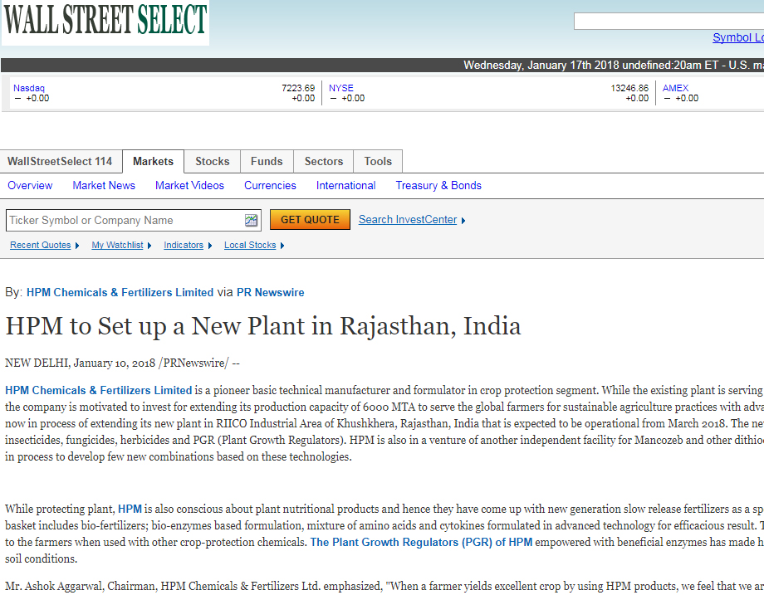This screenshot has width=764, height=595.
Task: Click the AMEX index link
Action: tap(675, 88)
